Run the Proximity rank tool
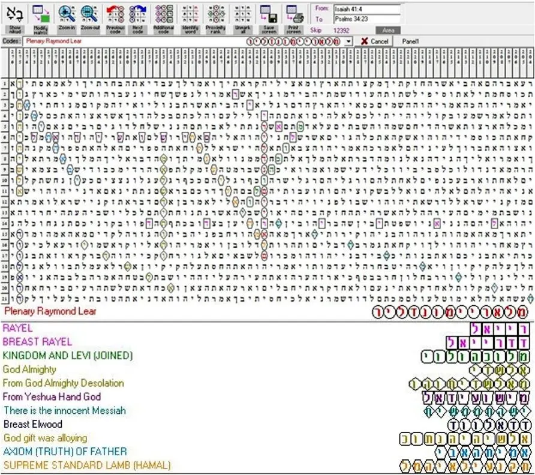The image size is (535, 475). [216, 19]
